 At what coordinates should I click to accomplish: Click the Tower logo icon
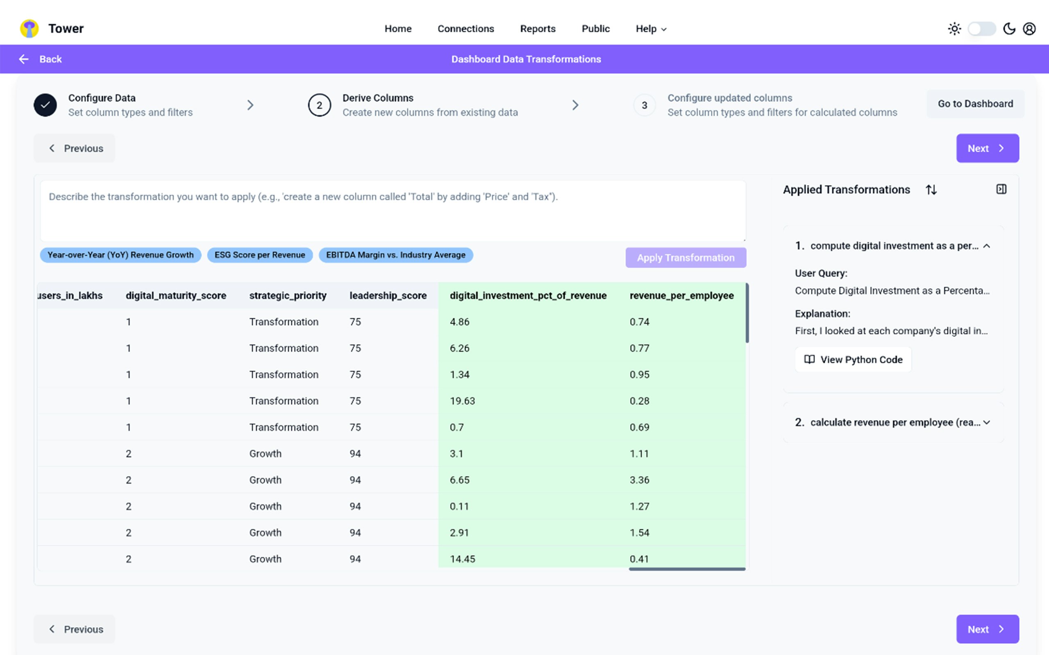pyautogui.click(x=29, y=29)
